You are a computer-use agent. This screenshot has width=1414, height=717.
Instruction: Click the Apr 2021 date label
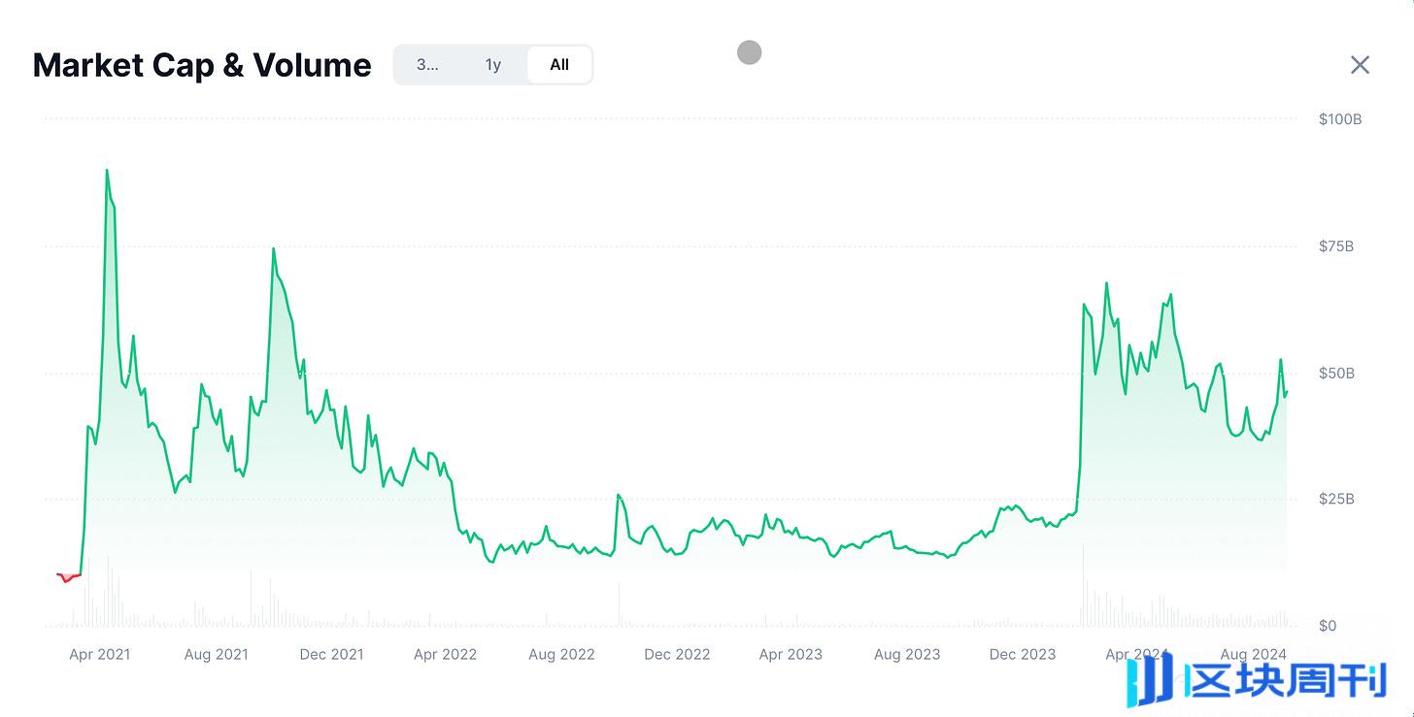tap(100, 655)
